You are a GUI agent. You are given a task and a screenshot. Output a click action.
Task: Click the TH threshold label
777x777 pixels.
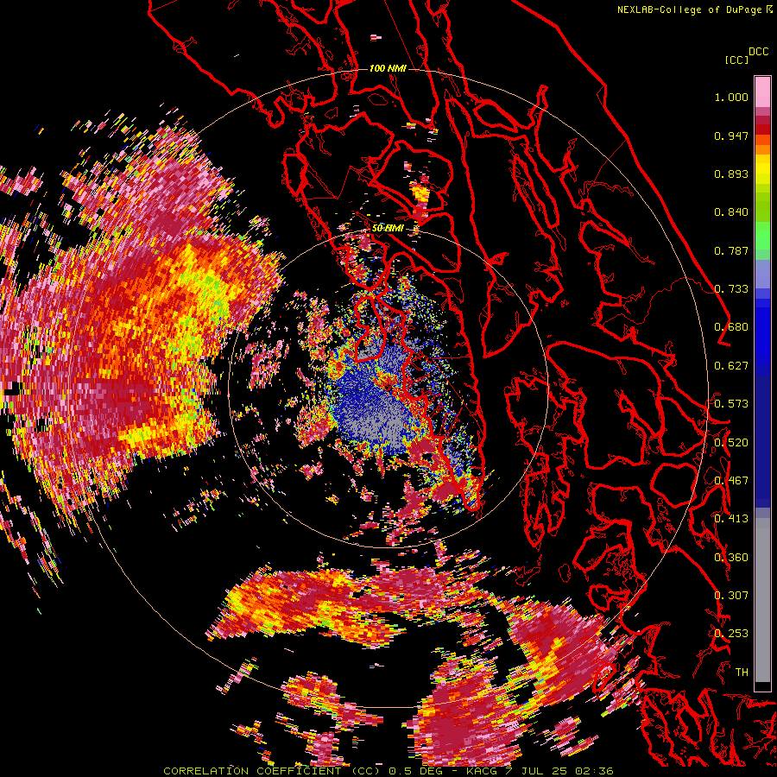(x=742, y=673)
